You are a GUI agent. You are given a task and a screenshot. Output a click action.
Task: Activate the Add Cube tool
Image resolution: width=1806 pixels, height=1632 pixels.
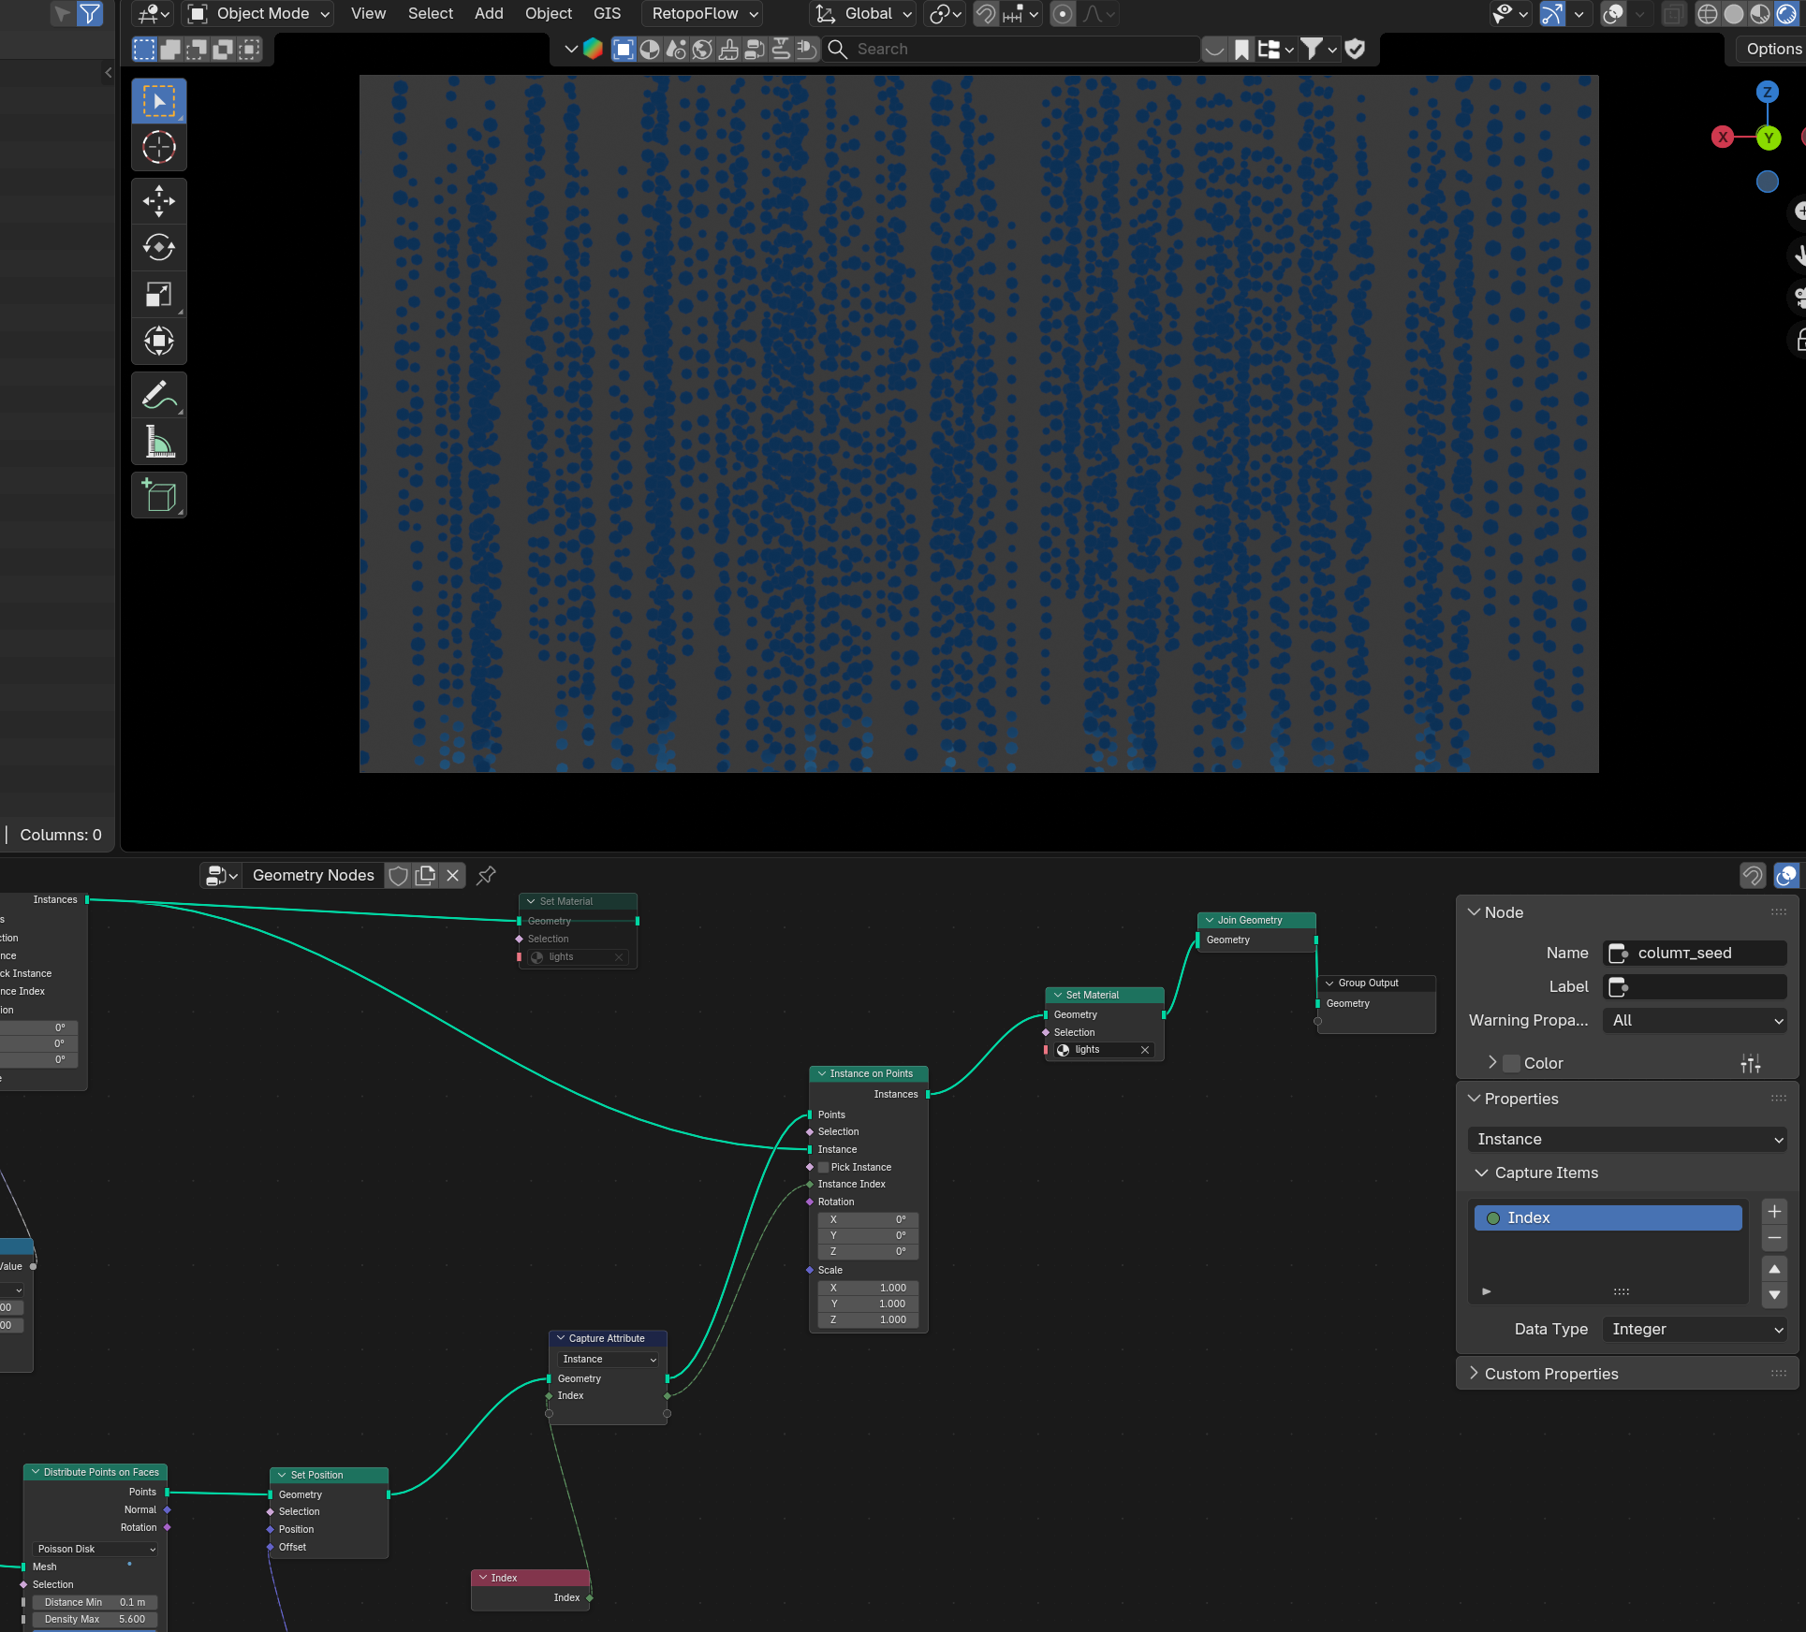(x=158, y=495)
